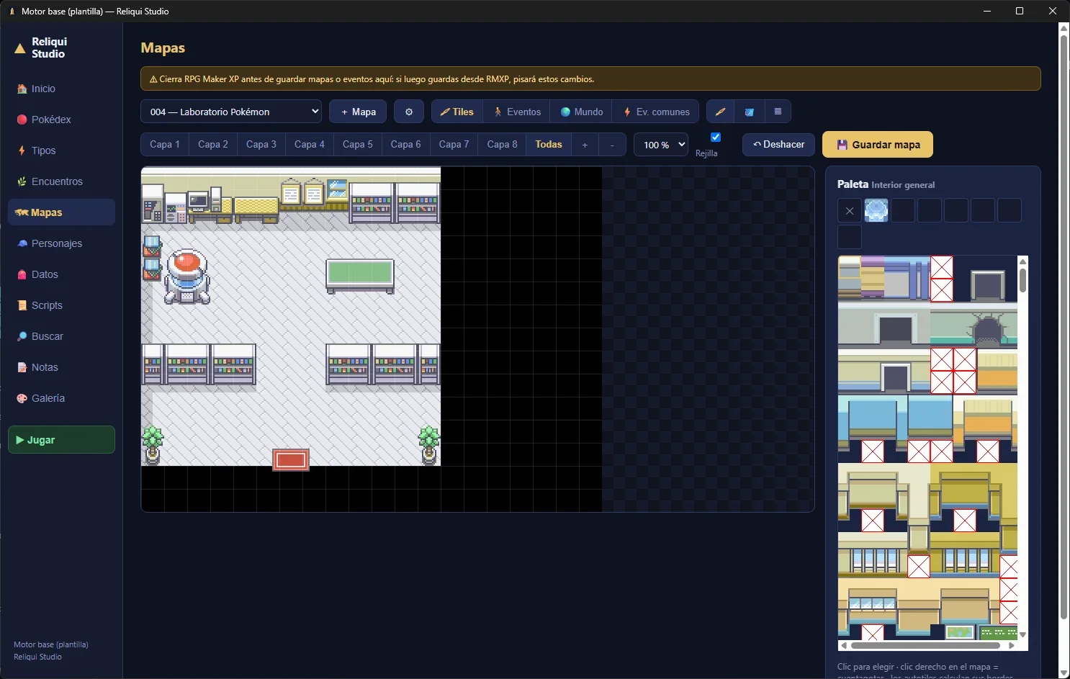The height and width of the screenshot is (679, 1070).
Task: Toggle the Rejilla grid checkbox
Action: click(x=716, y=137)
